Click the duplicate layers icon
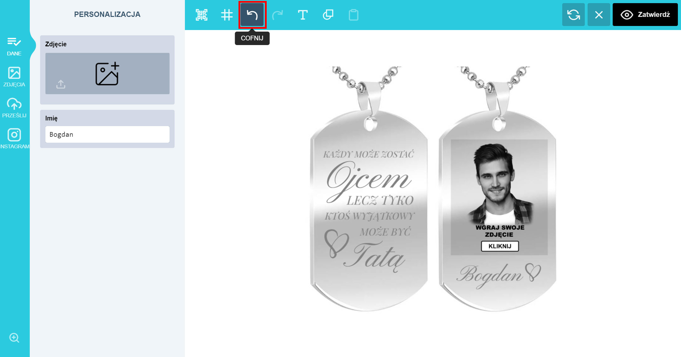Screen dimensions: 681x357 pos(328,15)
